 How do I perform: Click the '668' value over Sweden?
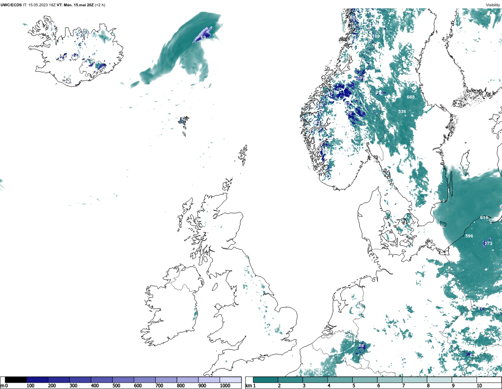[x=411, y=97]
